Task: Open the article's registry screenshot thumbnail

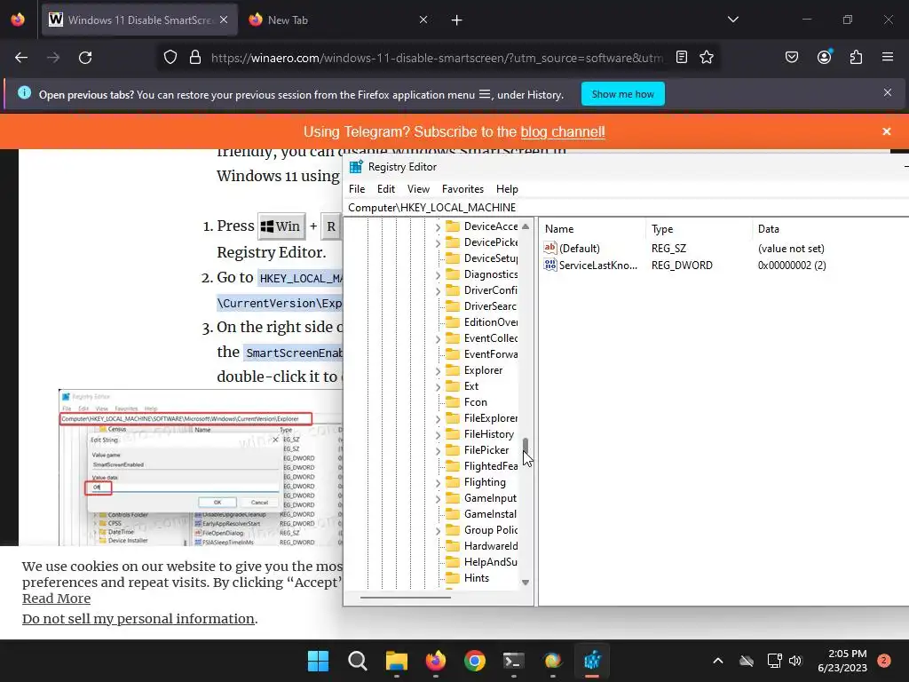Action: tap(200, 467)
